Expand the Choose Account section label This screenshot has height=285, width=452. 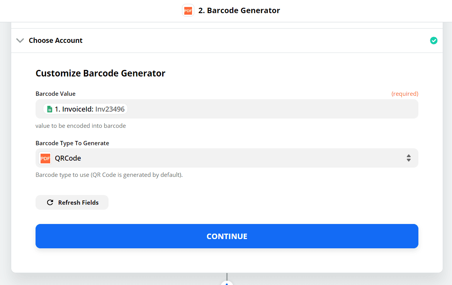[56, 41]
